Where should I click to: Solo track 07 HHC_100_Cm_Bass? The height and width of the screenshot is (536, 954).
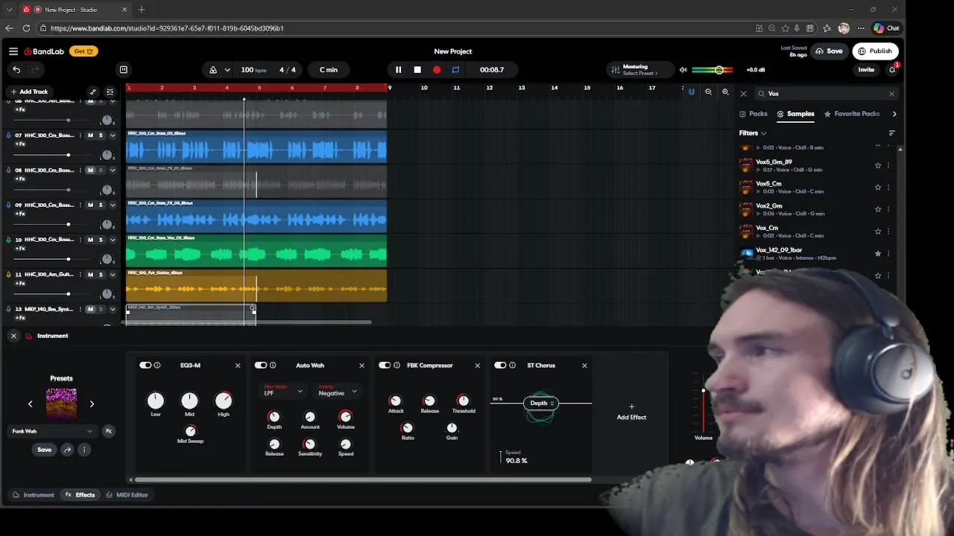101,135
